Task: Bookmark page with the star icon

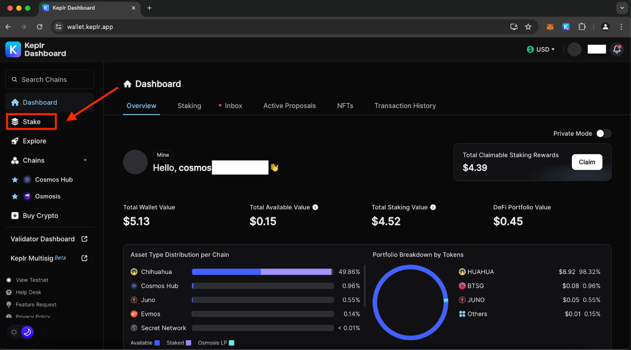Action: [x=528, y=27]
